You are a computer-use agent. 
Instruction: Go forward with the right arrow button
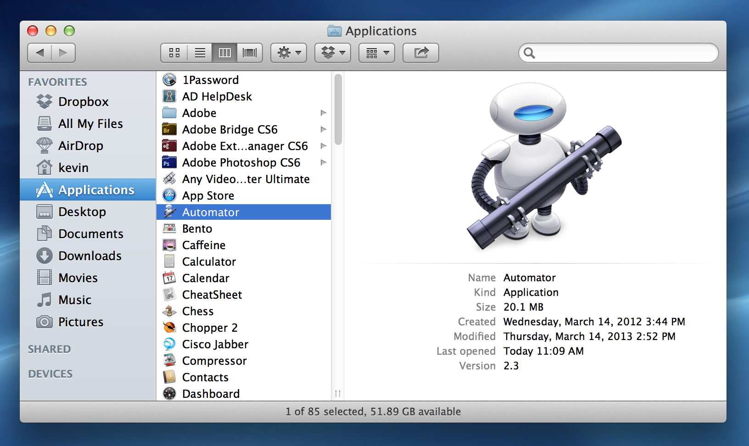click(63, 53)
